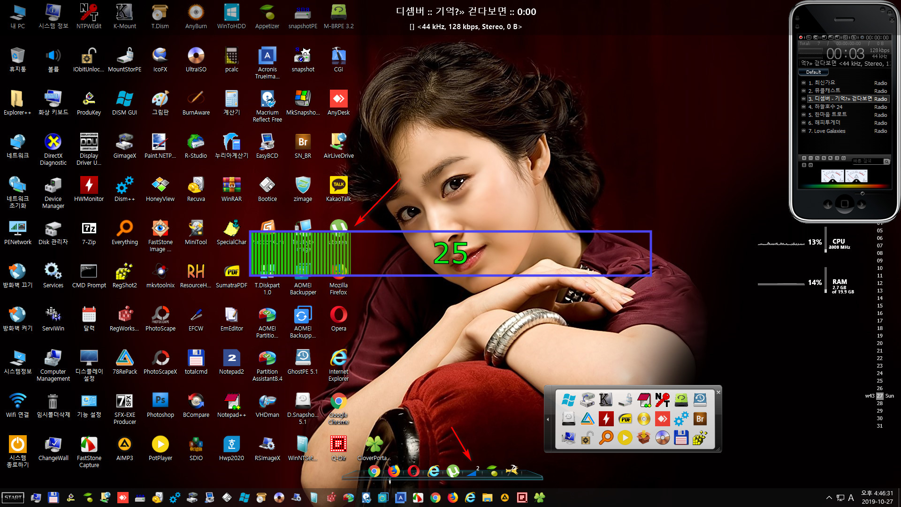Play station 6. 해피투게더
Image resolution: width=901 pixels, height=507 pixels.
845,123
